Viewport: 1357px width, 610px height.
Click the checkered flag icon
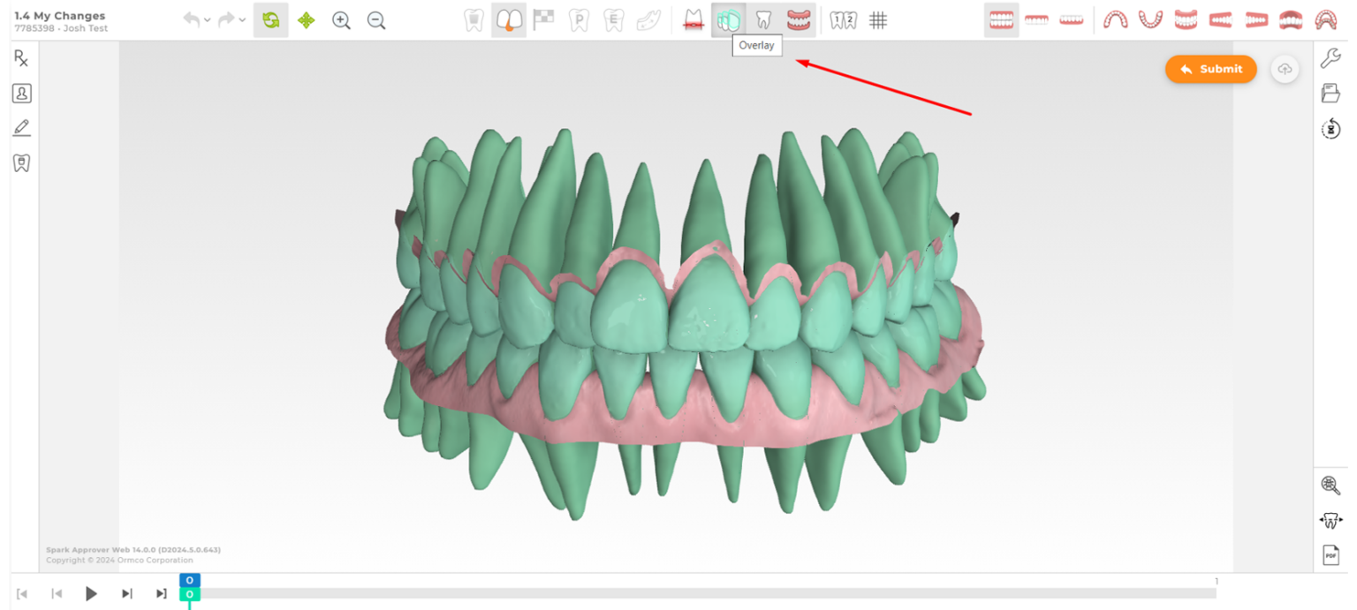click(543, 19)
